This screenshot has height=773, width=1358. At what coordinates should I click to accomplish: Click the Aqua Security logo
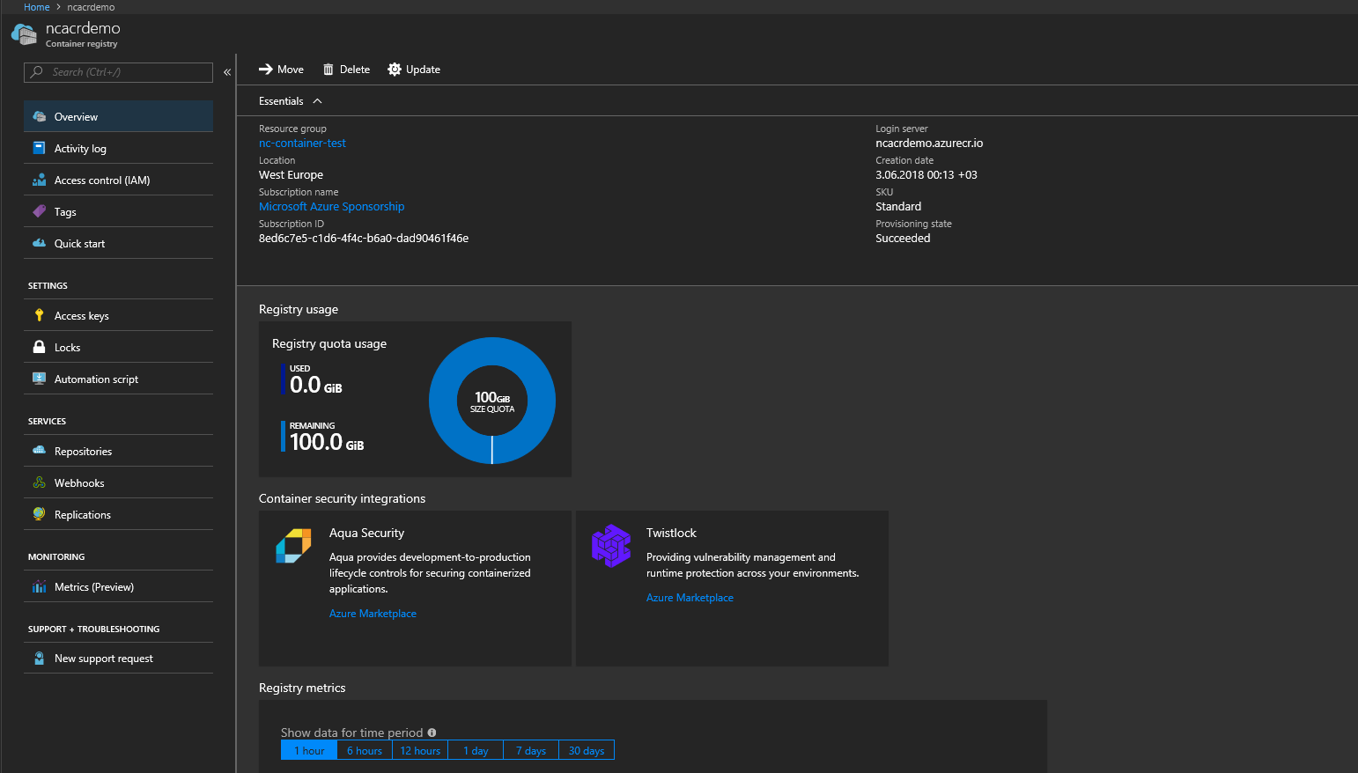pos(293,546)
